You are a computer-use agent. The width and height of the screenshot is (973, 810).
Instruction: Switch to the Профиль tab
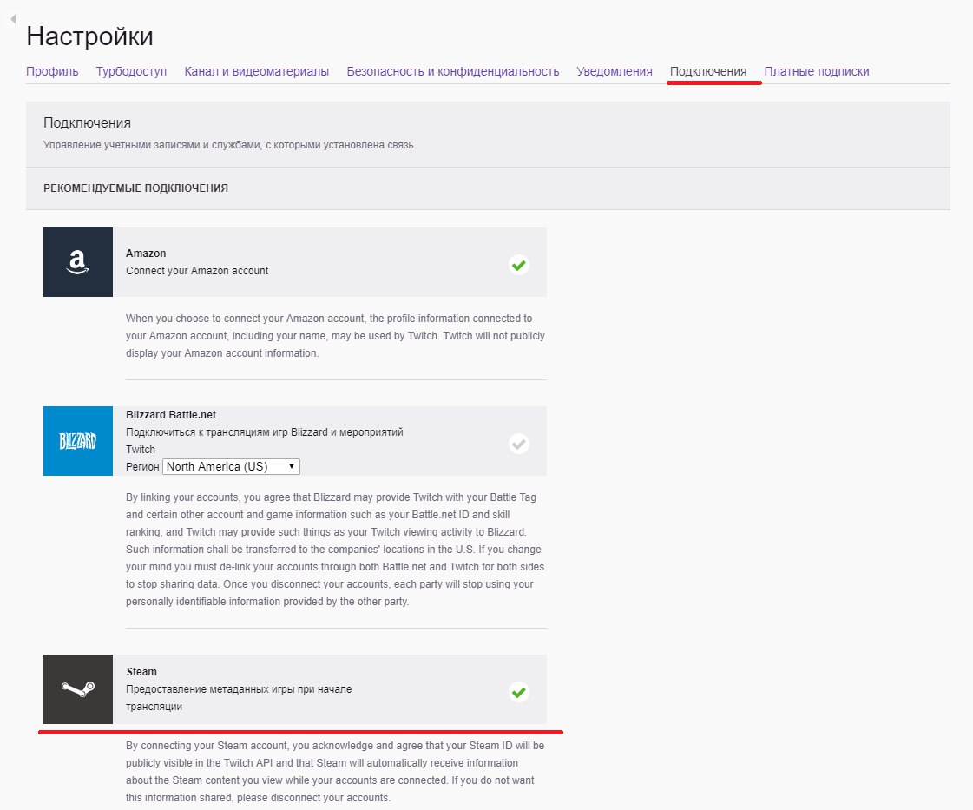coord(52,71)
